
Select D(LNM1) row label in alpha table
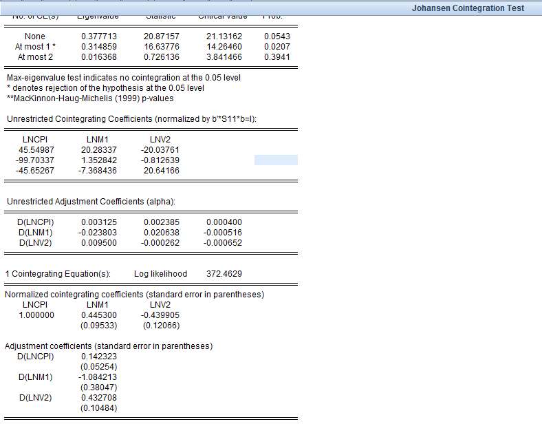pyautogui.click(x=35, y=233)
